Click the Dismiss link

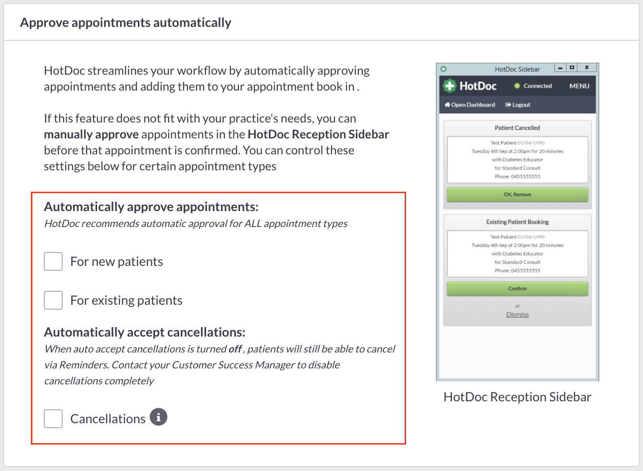(518, 315)
